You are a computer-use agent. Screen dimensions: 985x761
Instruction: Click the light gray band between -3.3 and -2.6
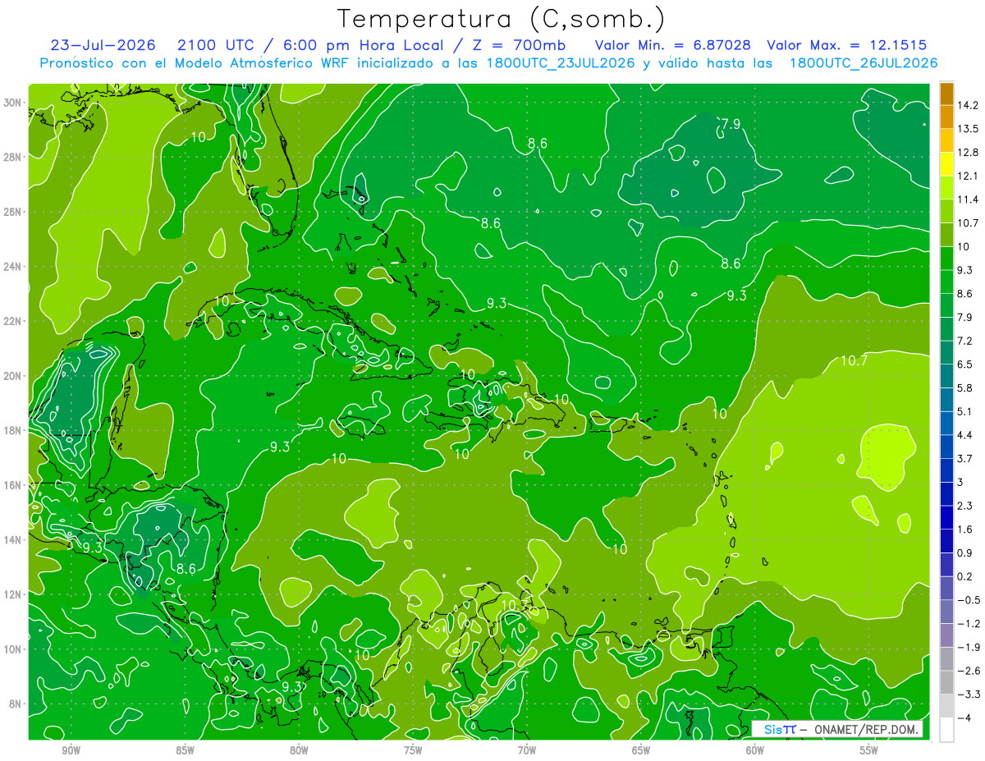(x=946, y=682)
